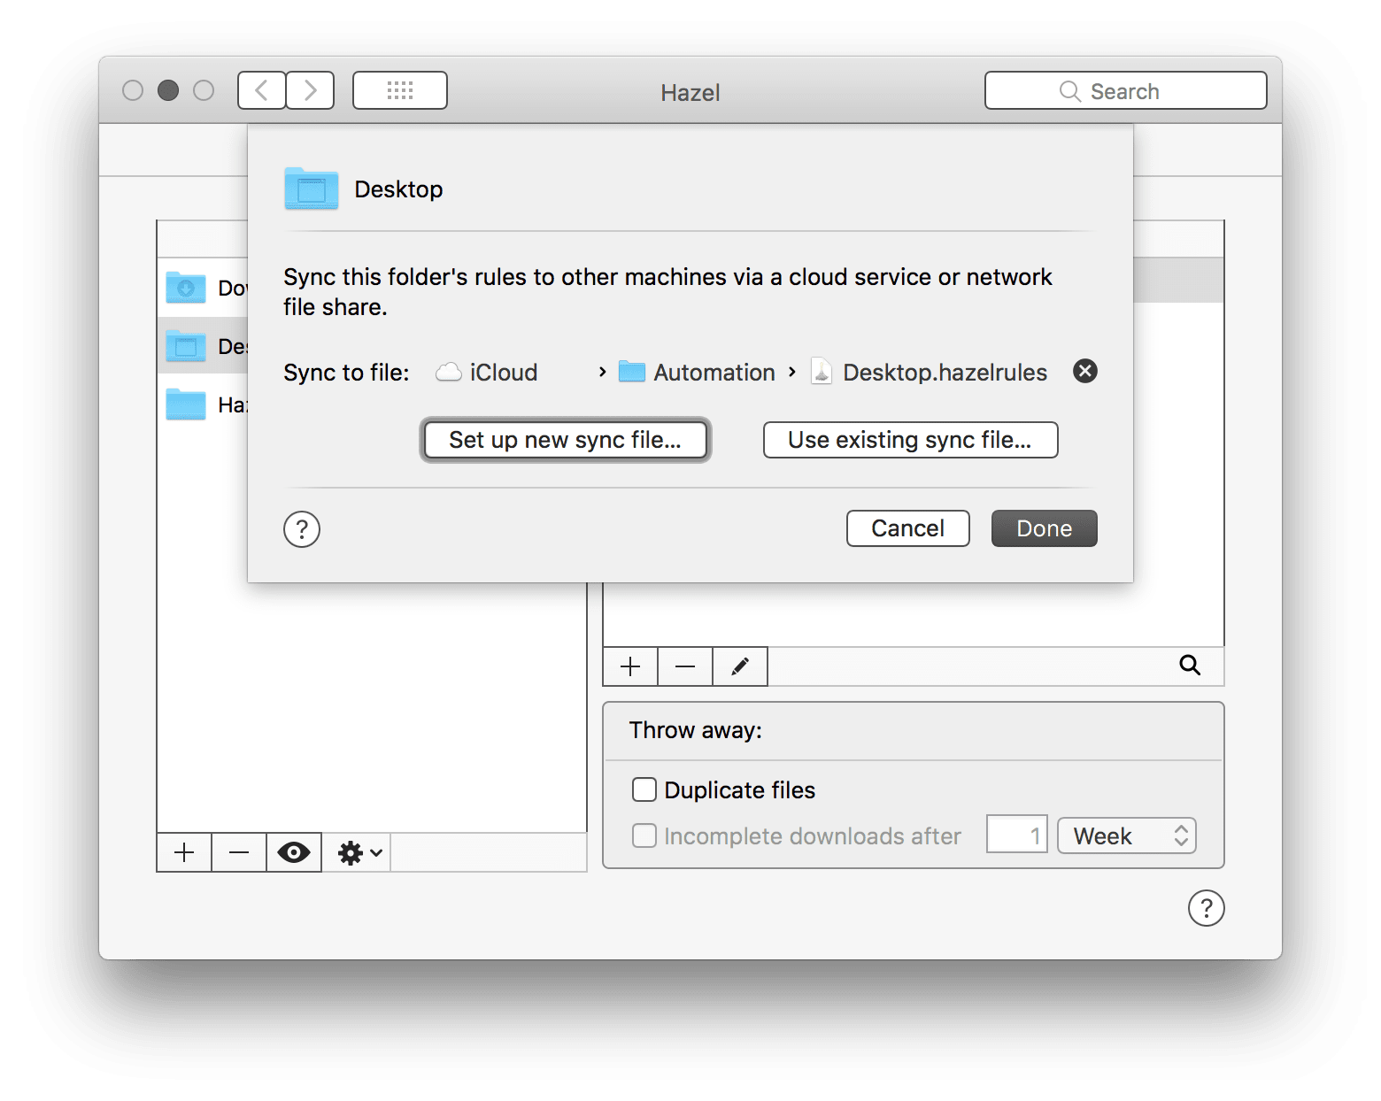Open the gear actions menu for folders
1381x1101 pixels.
[359, 852]
